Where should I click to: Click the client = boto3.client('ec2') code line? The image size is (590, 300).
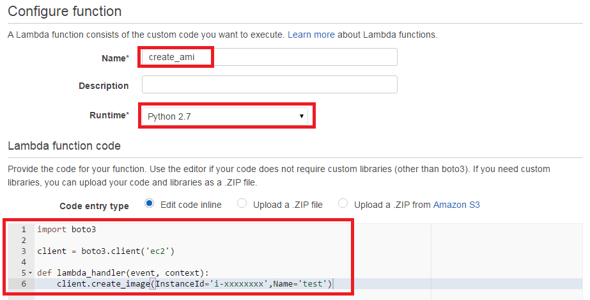[105, 251]
